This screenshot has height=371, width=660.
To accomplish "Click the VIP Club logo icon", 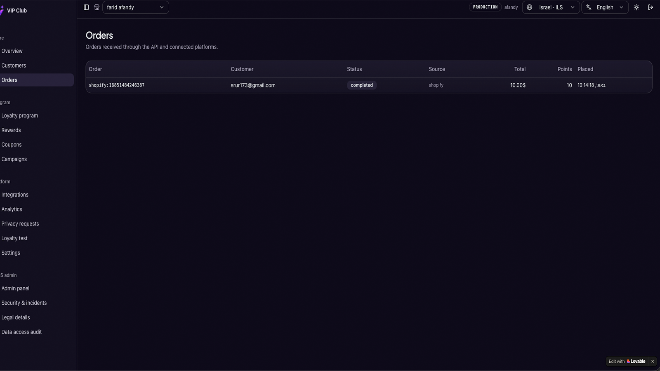I will [2, 10].
